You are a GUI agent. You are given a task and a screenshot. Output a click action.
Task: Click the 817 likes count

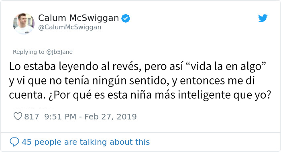(x=32, y=117)
